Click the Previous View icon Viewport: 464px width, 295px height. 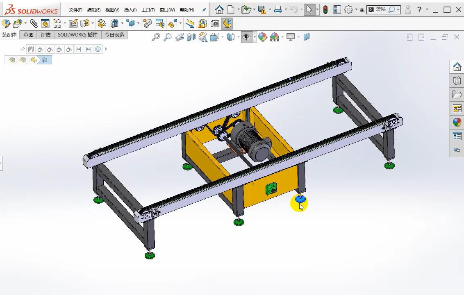(180, 37)
